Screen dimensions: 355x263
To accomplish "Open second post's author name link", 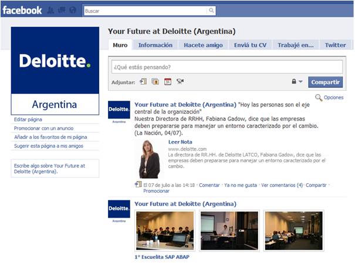I will click(x=185, y=204).
